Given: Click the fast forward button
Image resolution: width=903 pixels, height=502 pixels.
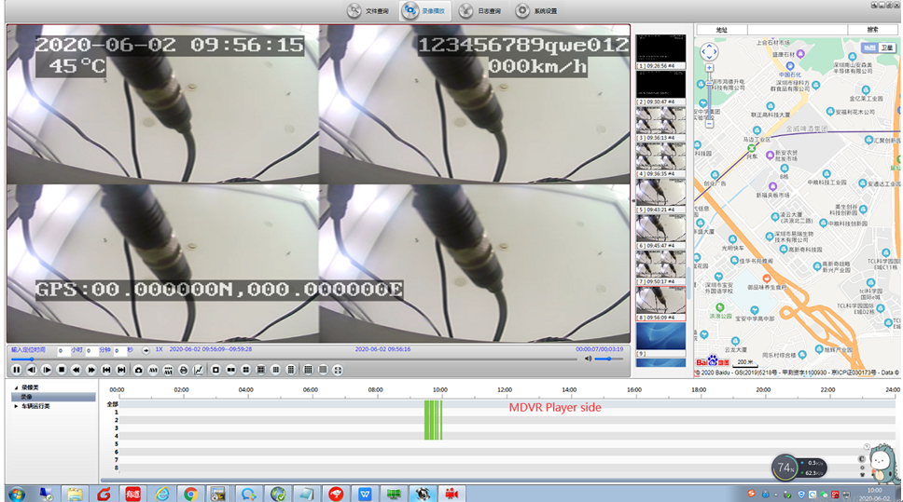Looking at the screenshot, I should pos(91,370).
